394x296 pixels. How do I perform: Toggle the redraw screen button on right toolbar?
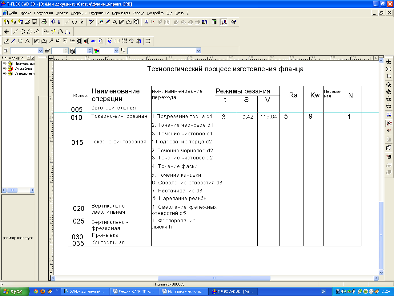pyautogui.click(x=389, y=115)
